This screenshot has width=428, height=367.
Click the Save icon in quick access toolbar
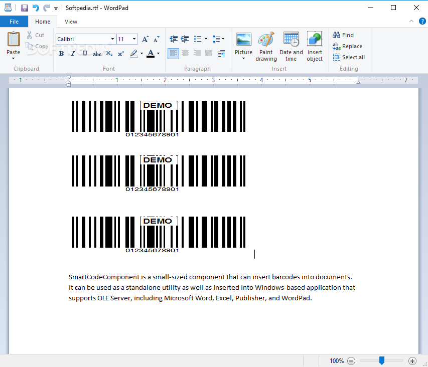coord(25,8)
